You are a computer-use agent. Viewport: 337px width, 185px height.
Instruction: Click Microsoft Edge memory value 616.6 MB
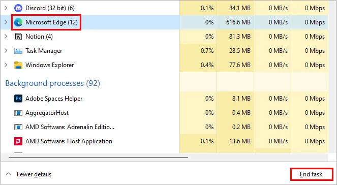238,22
